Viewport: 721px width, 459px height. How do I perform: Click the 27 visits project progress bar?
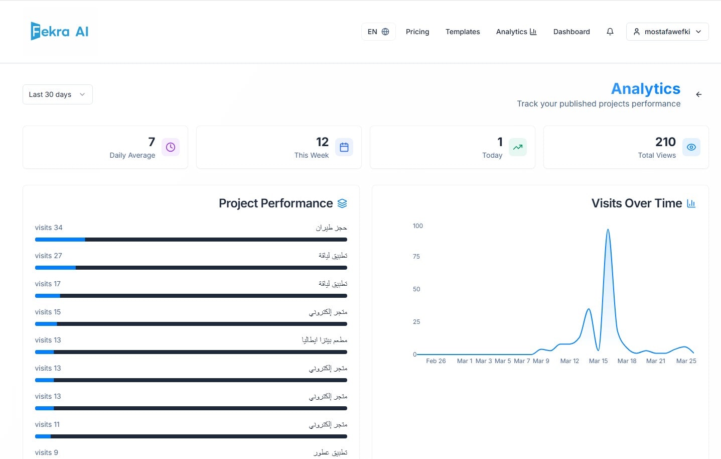point(191,268)
